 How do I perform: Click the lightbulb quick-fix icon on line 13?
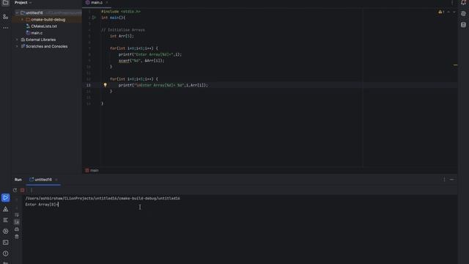105,85
